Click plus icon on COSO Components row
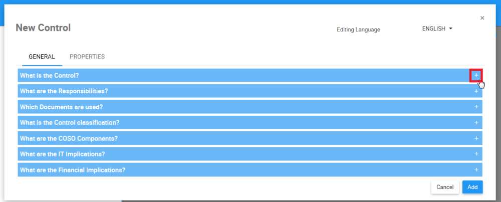 click(476, 138)
